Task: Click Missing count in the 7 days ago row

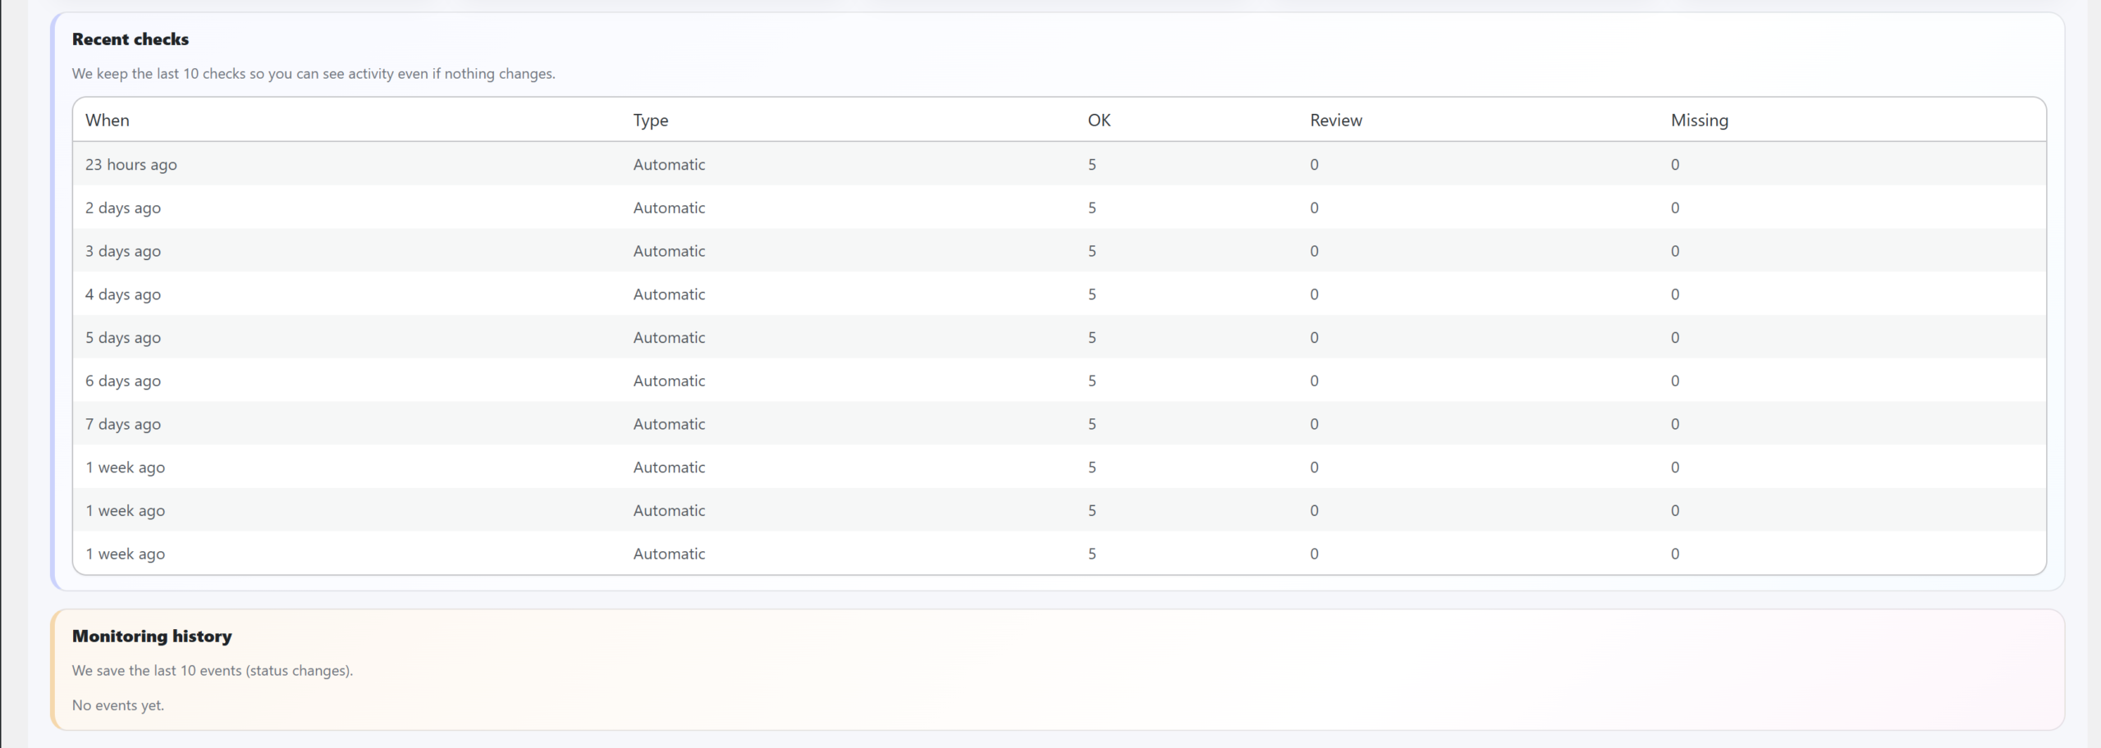Action: tap(1675, 425)
